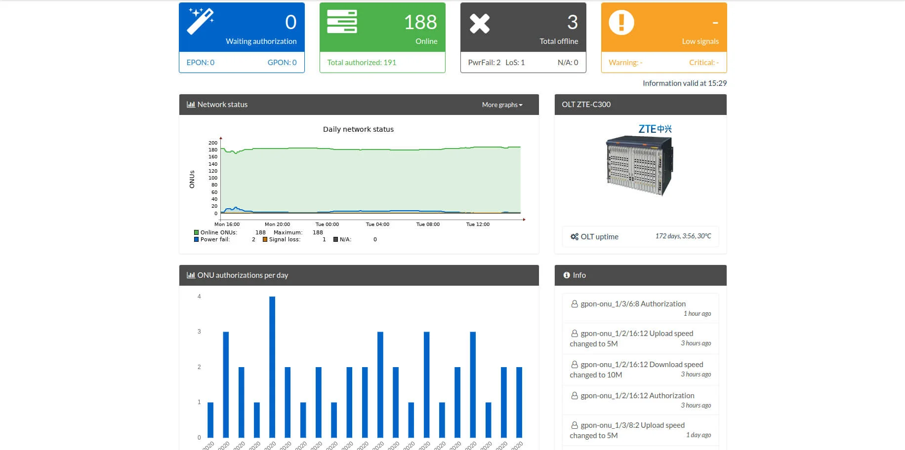Click the info icon in the Info panel header
This screenshot has height=450, width=905.
566,275
